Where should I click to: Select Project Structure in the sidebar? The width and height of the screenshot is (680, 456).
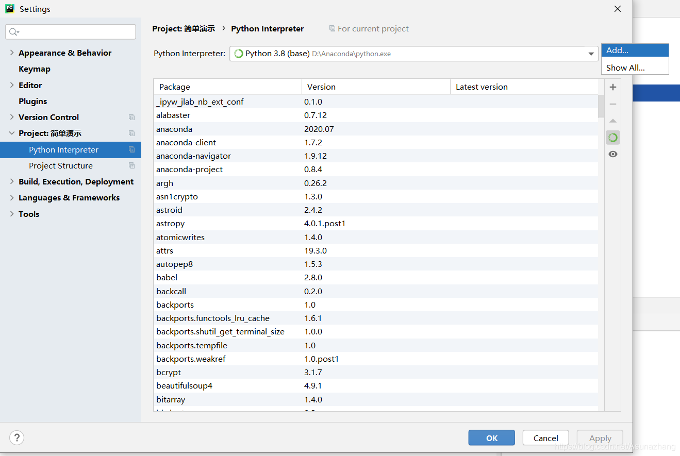(x=71, y=166)
